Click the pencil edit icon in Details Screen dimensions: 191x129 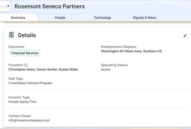point(185,36)
